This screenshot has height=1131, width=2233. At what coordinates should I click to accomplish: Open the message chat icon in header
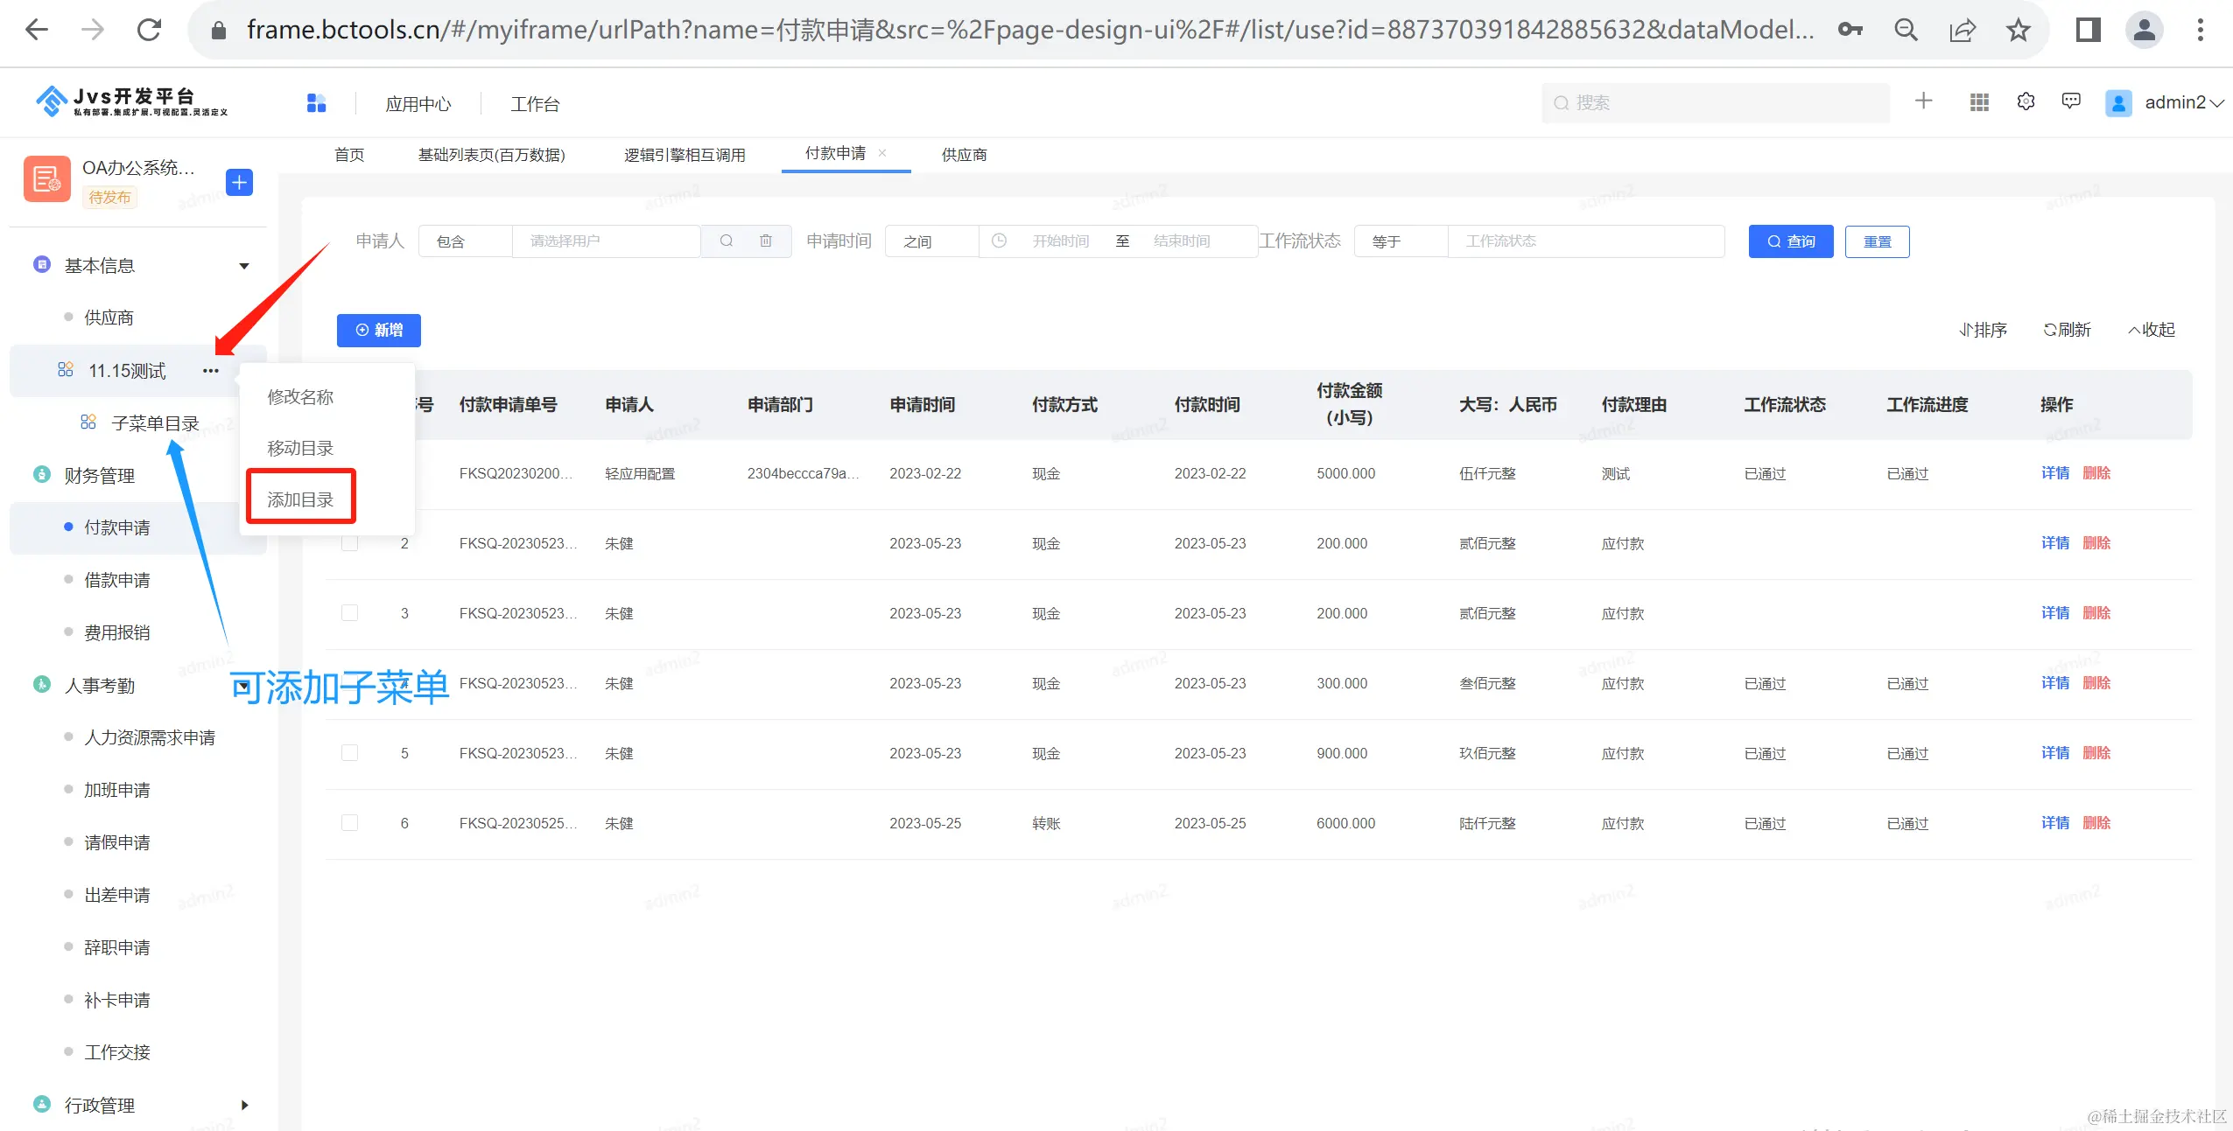tap(2071, 101)
